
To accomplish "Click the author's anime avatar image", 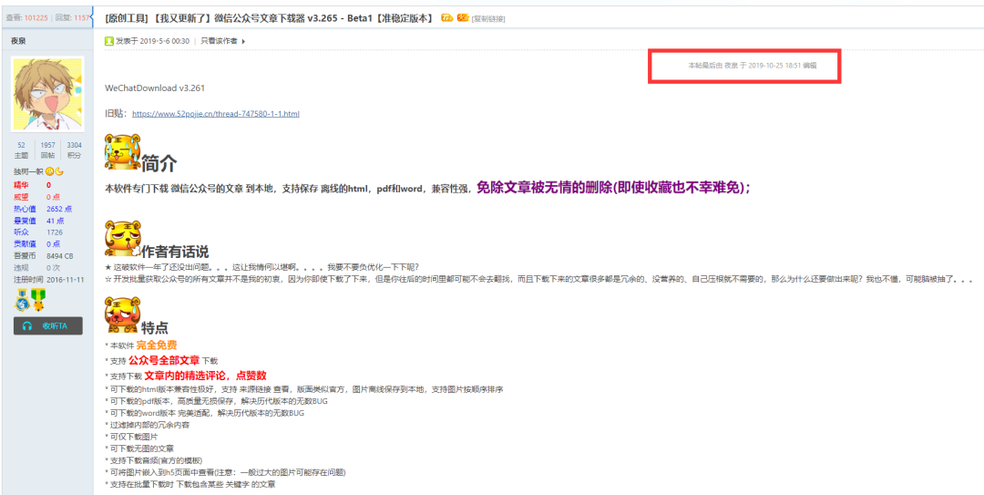I will (47, 95).
